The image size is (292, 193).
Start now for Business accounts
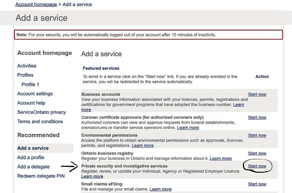coord(257,94)
